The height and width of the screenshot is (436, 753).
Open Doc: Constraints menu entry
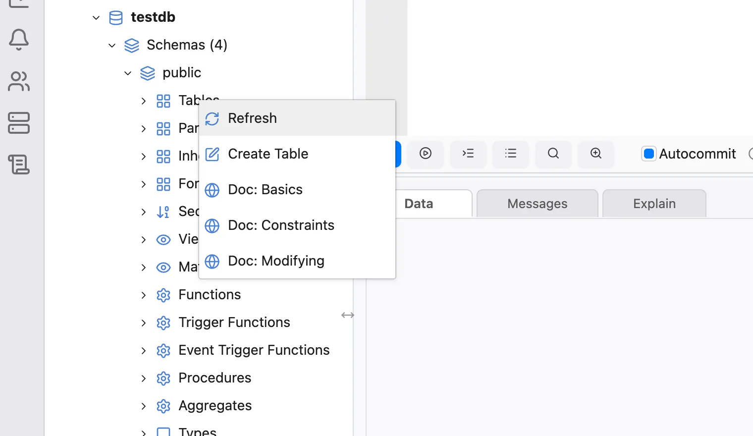pos(297,225)
